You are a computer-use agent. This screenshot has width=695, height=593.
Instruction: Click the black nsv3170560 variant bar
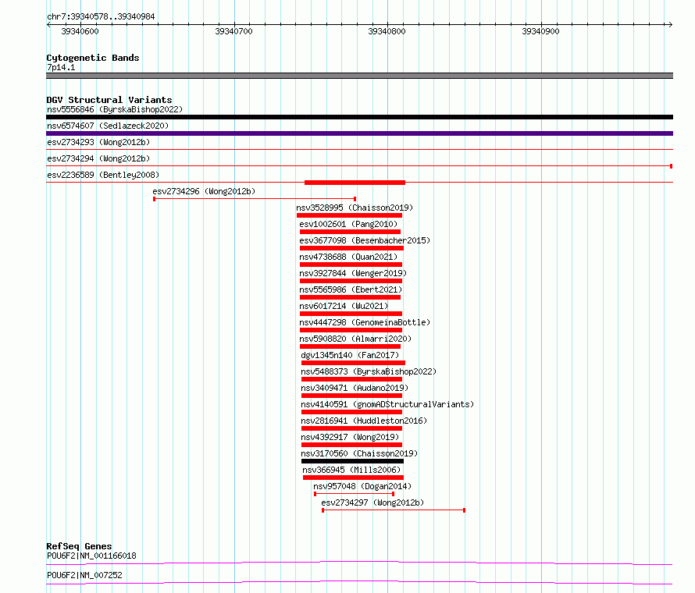352,461
